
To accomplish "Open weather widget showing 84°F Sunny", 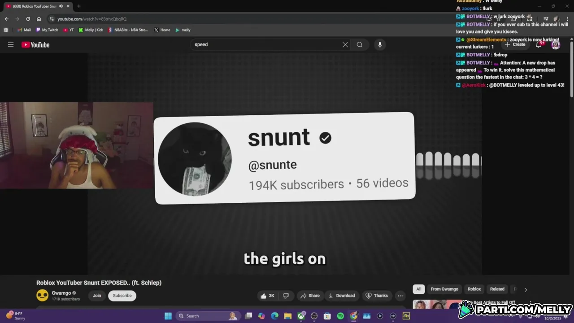I will point(15,316).
